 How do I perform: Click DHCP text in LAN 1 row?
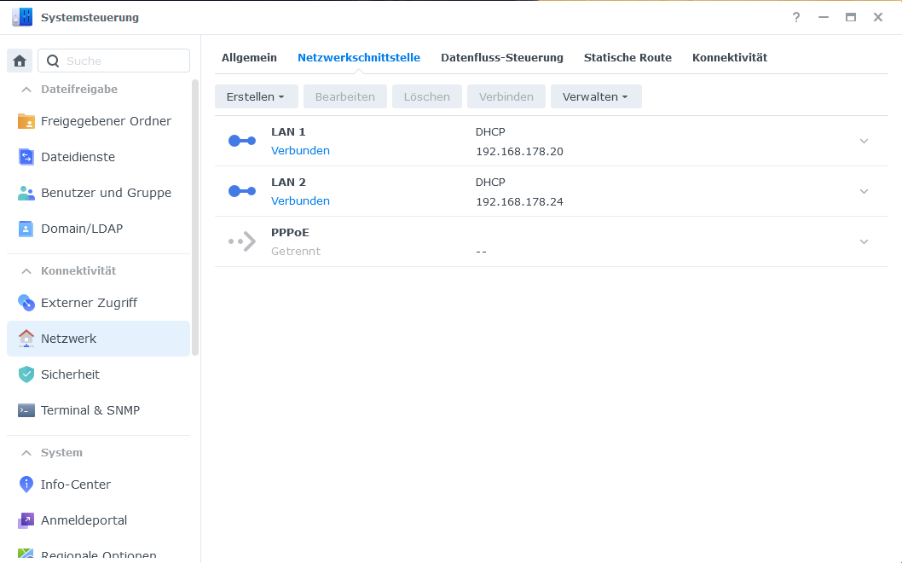pos(490,132)
